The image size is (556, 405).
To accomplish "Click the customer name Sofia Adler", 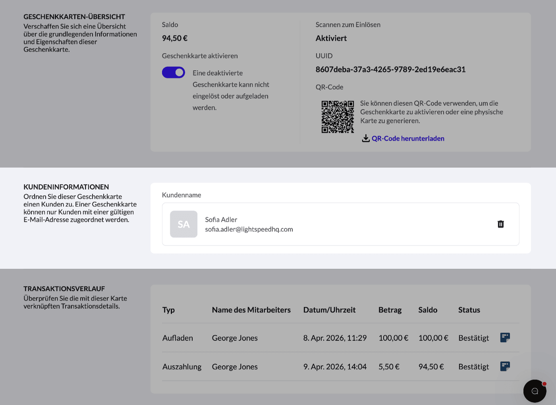I will pos(221,220).
